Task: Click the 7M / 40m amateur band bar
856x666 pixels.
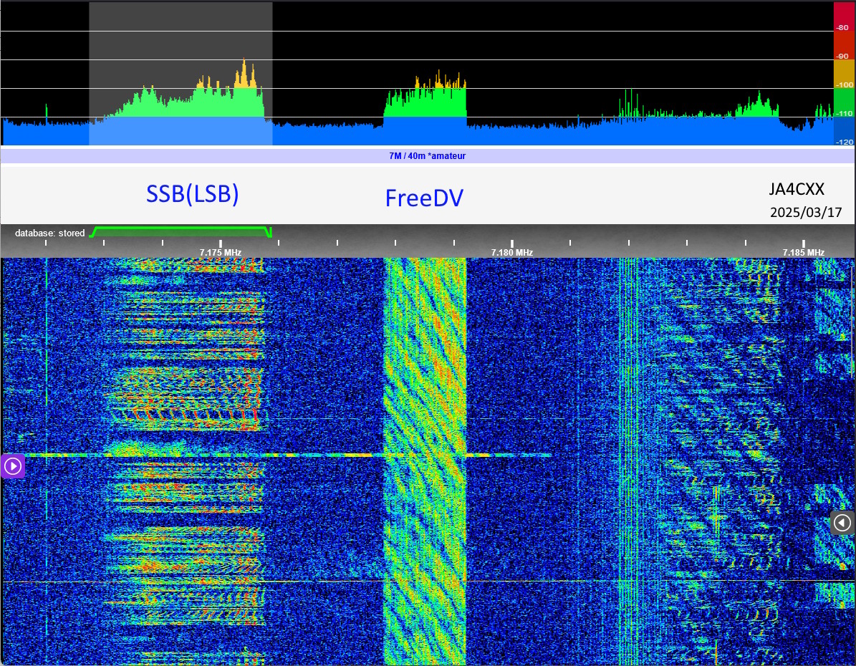Action: click(428, 156)
